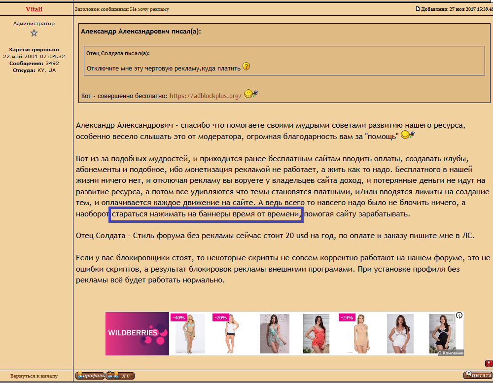Click the highlighted text about pressing banners
Screen dimensions: 493x383
206,214
